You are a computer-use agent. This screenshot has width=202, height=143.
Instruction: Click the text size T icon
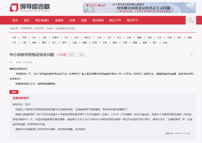pyautogui.click(x=192, y=54)
